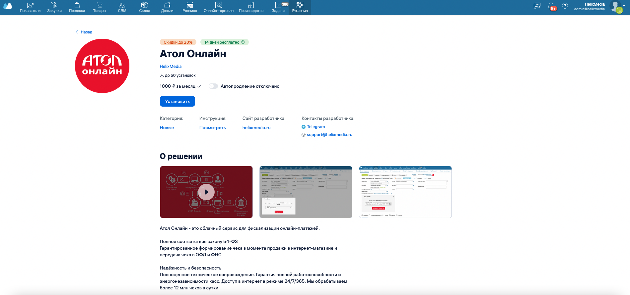Open the help question mark icon
Screen dimensions: 630x295
coord(565,6)
